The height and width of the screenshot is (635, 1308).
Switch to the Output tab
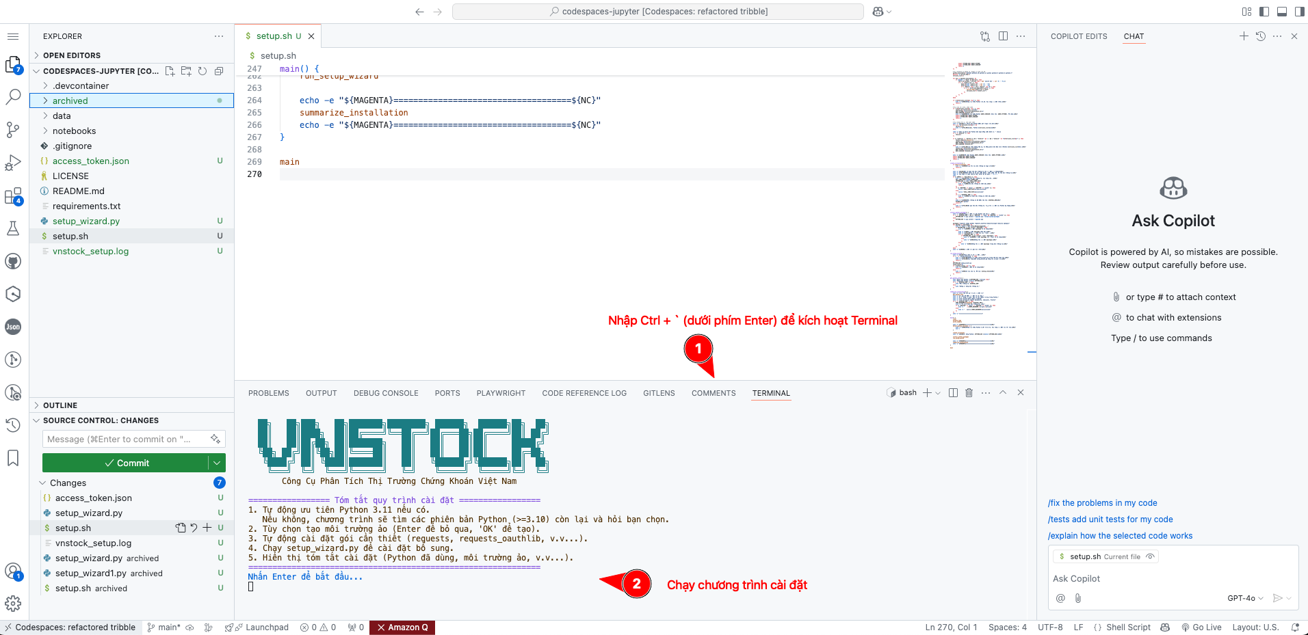322,393
